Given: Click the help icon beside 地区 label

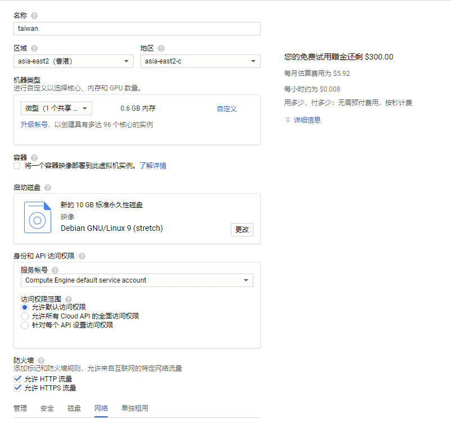Looking at the screenshot, I should click(161, 48).
